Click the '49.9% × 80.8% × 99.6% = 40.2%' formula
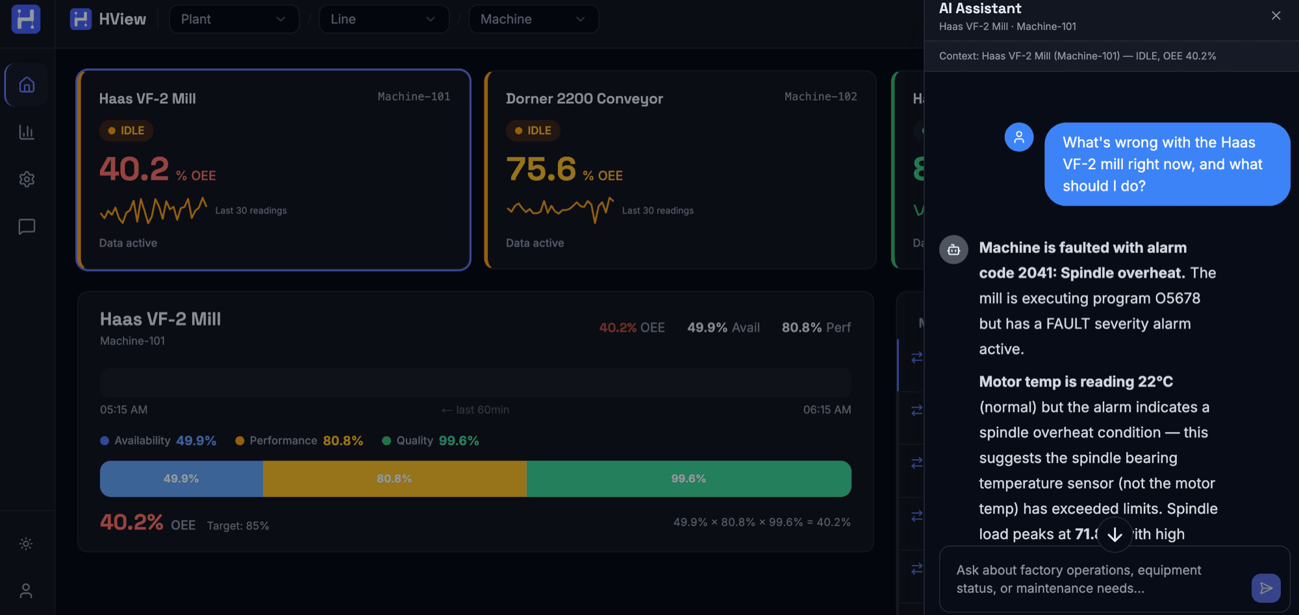This screenshot has height=615, width=1299. point(762,522)
